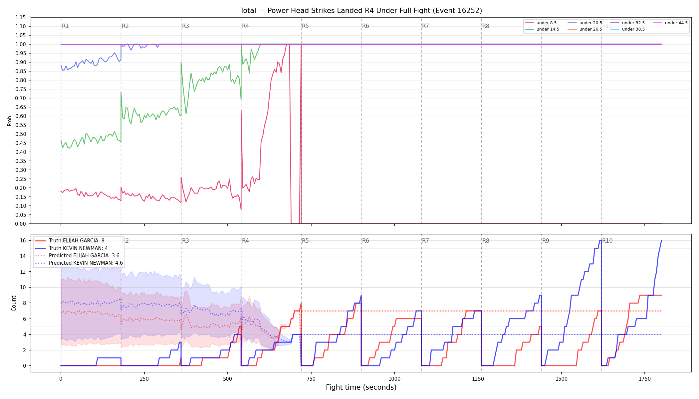Click the R7 round label in the Count plot

point(425,241)
